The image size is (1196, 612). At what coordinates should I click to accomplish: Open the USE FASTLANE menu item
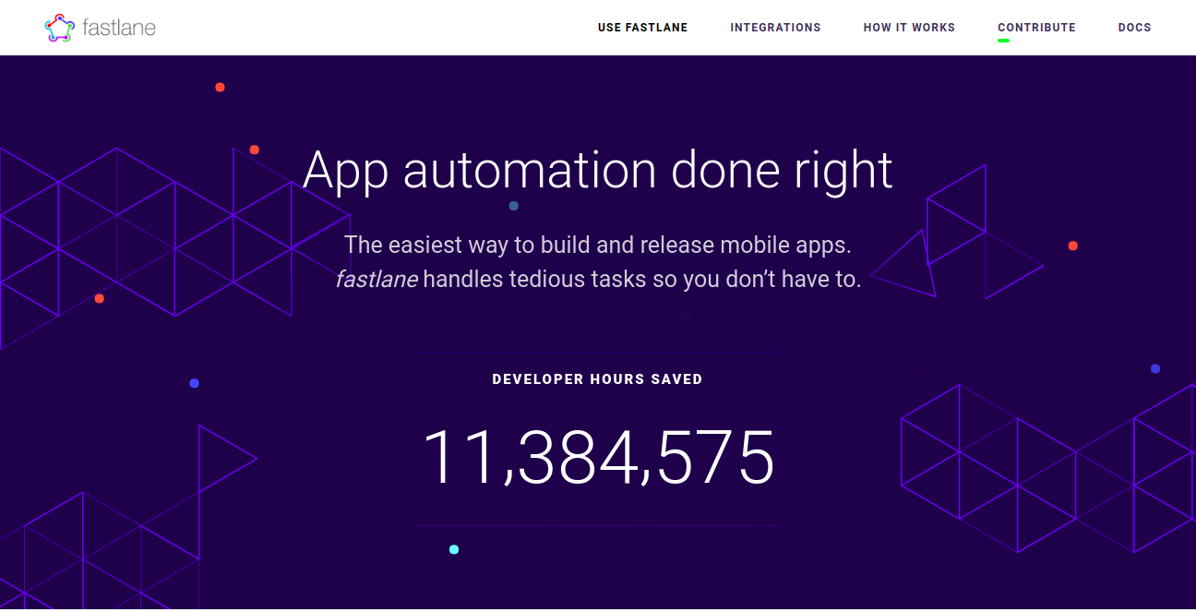coord(642,28)
